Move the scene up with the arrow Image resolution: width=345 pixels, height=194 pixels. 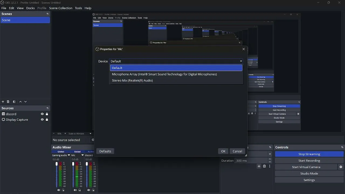[x=20, y=102]
